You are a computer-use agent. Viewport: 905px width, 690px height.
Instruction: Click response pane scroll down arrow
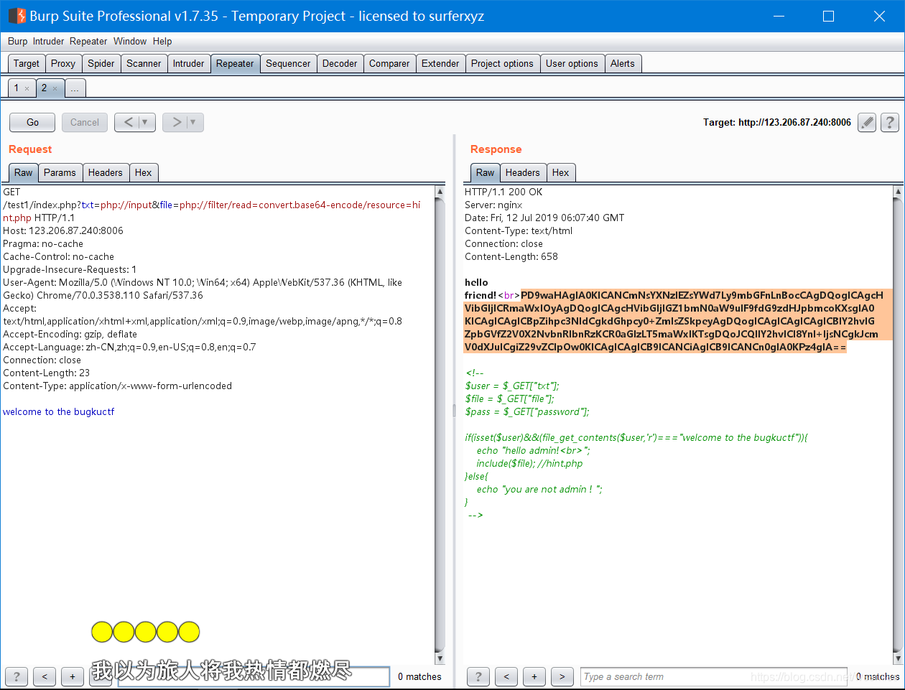pyautogui.click(x=898, y=658)
